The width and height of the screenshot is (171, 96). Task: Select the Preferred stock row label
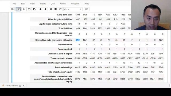click(x=65, y=45)
